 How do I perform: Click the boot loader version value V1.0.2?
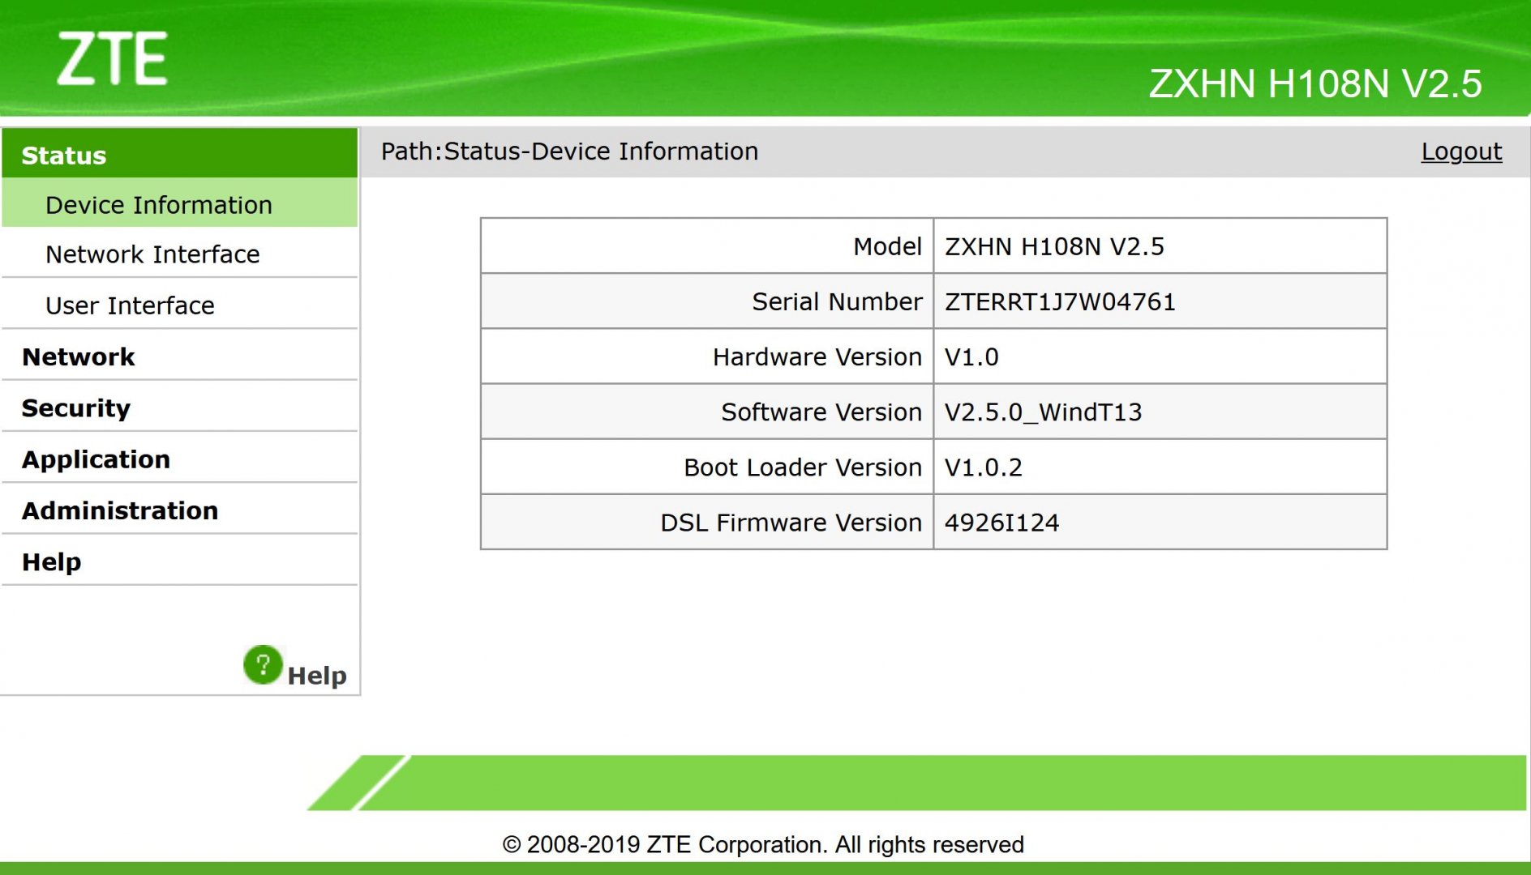click(x=983, y=467)
